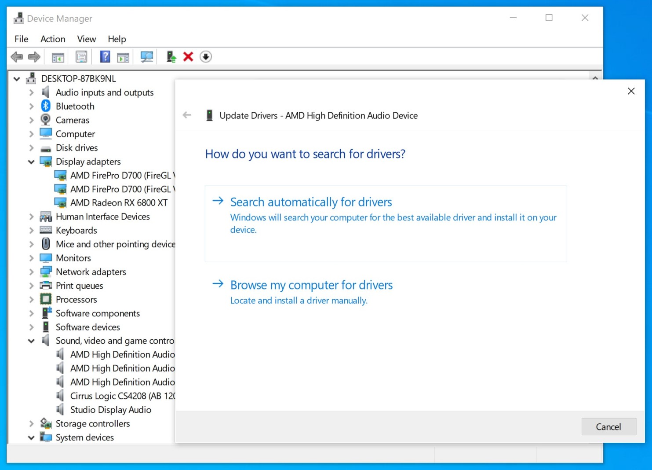Screen dimensions: 652x470
Task: Click Cancel in Update Drivers dialog
Action: click(x=608, y=426)
